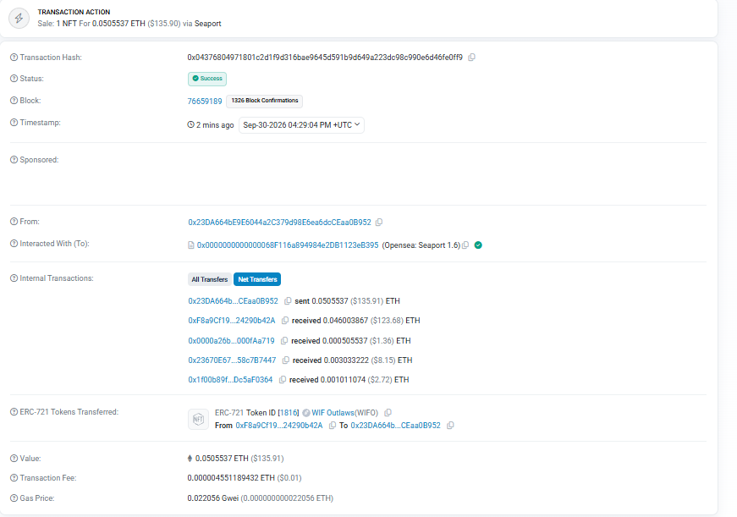The height and width of the screenshot is (517, 737).
Task: Open address 0x1f00b89f...Dc5aF0364
Action: pyautogui.click(x=230, y=380)
